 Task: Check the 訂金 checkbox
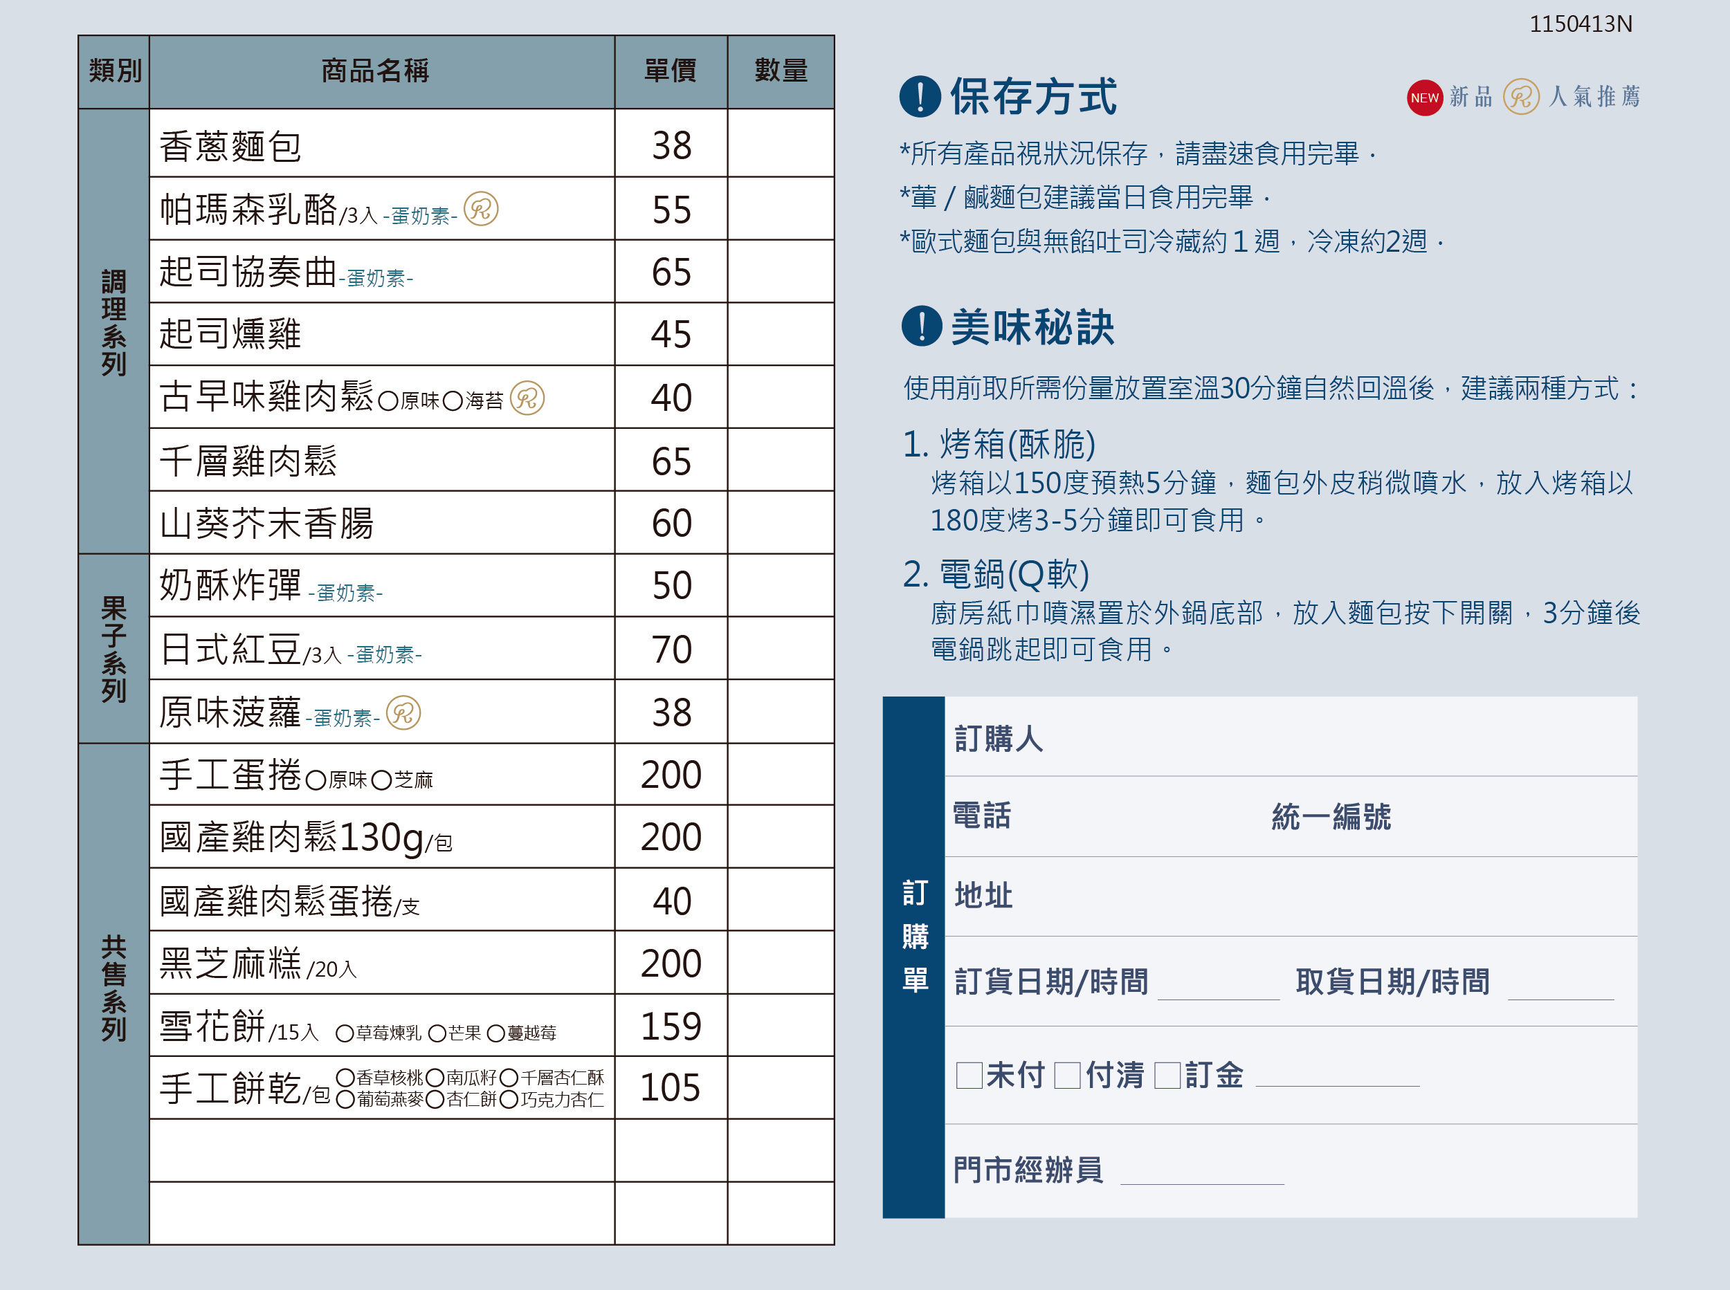click(1167, 1076)
